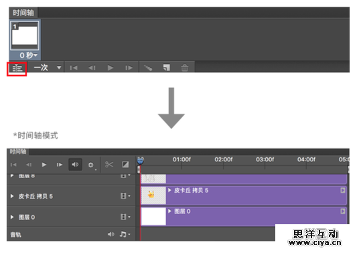Open filmstrip menu for 图层 0 track

click(125, 217)
